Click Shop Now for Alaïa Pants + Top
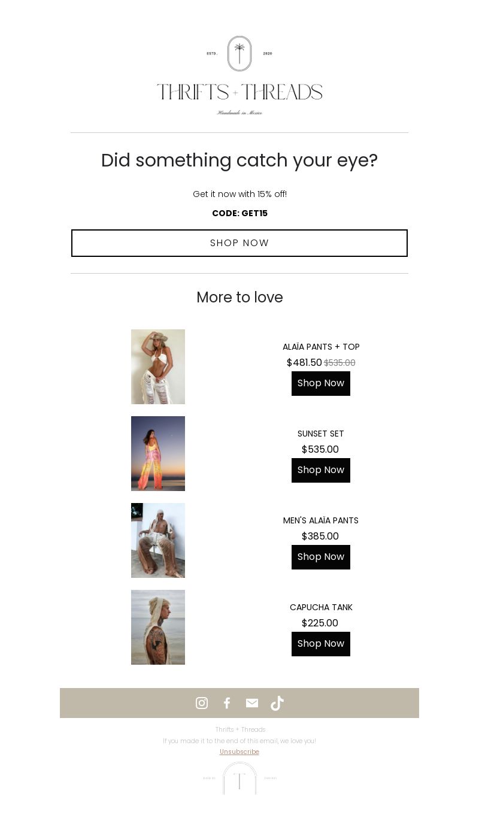Viewport: 479px width, 818px height. tap(321, 383)
